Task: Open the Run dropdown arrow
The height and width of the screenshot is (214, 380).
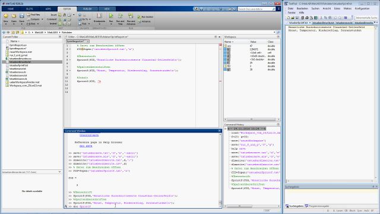Action: [111, 24]
